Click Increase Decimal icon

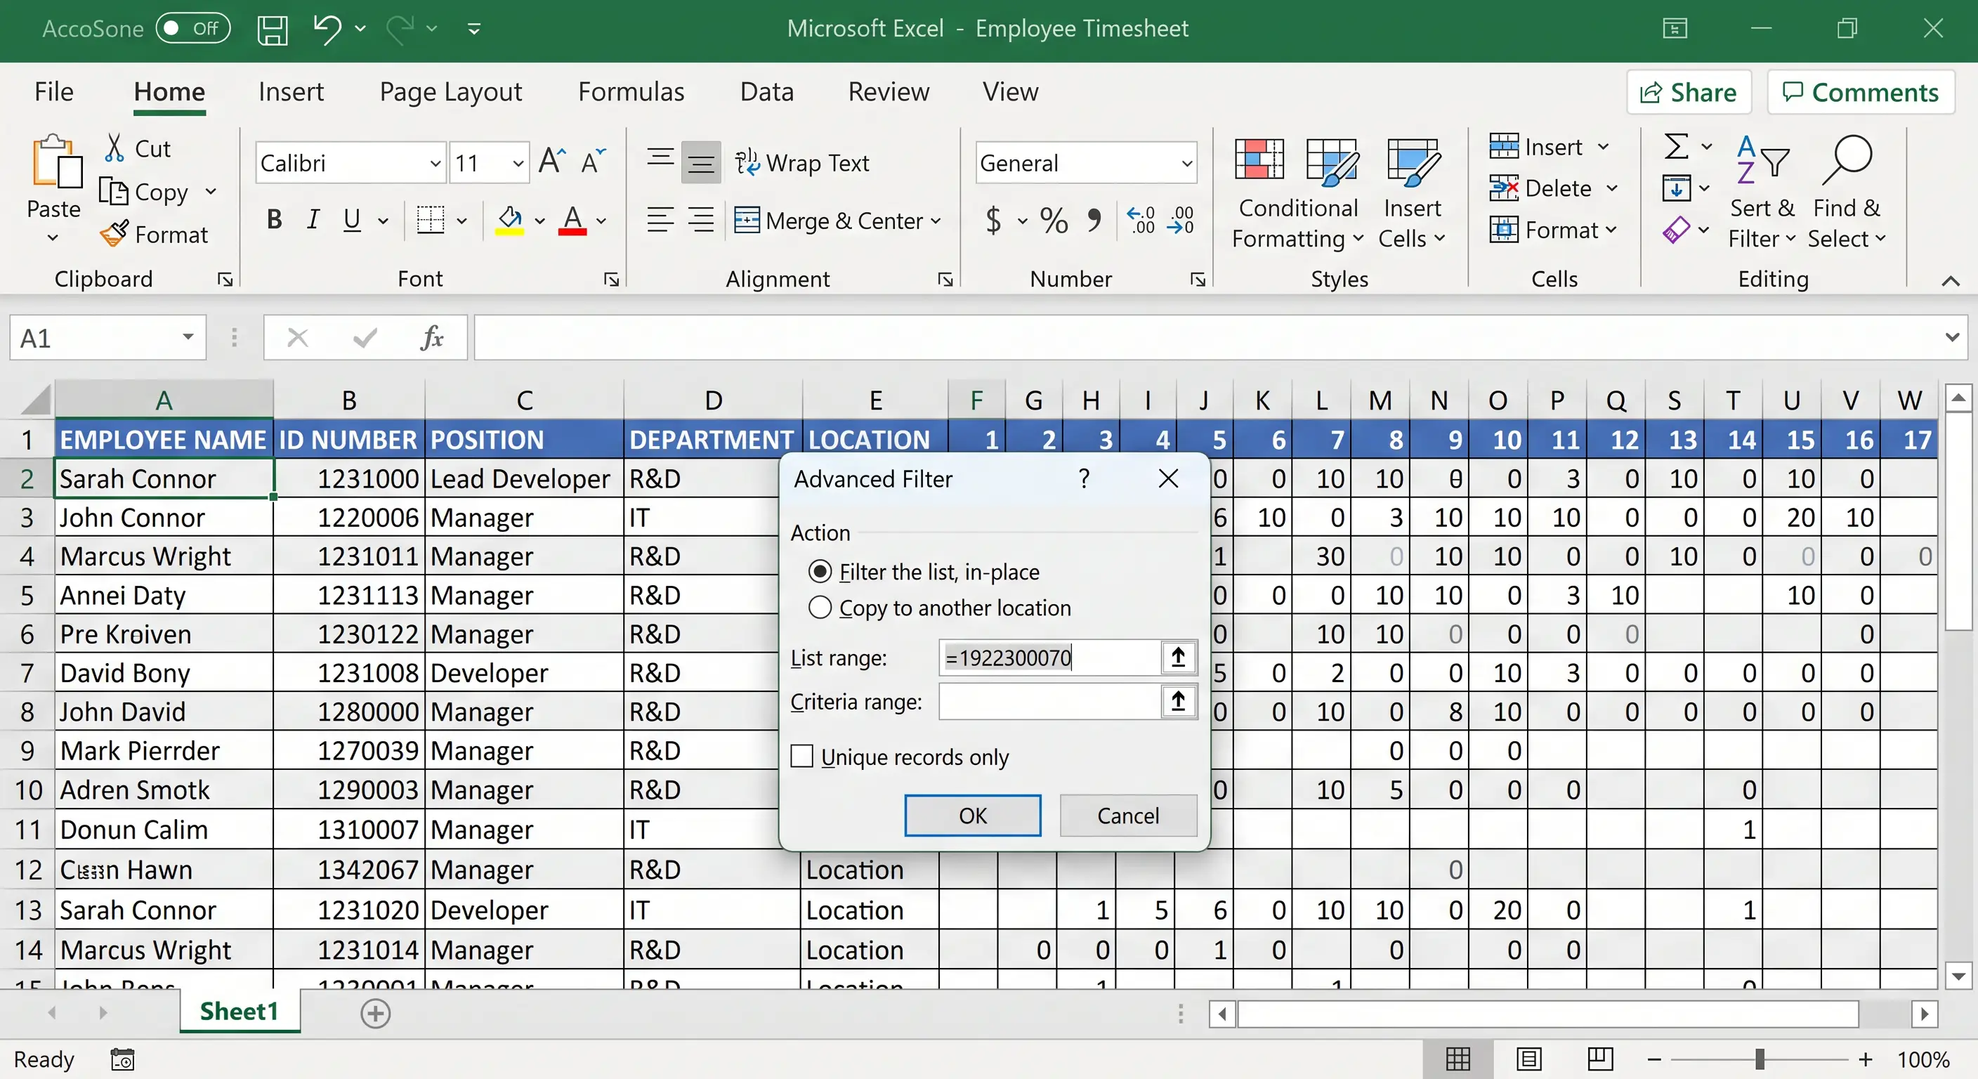coord(1141,221)
